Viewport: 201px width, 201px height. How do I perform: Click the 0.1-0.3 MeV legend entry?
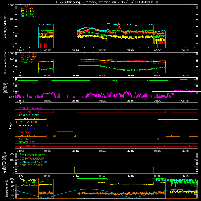(29, 54)
